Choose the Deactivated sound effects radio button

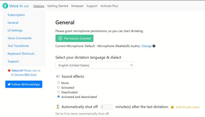pos(58,92)
